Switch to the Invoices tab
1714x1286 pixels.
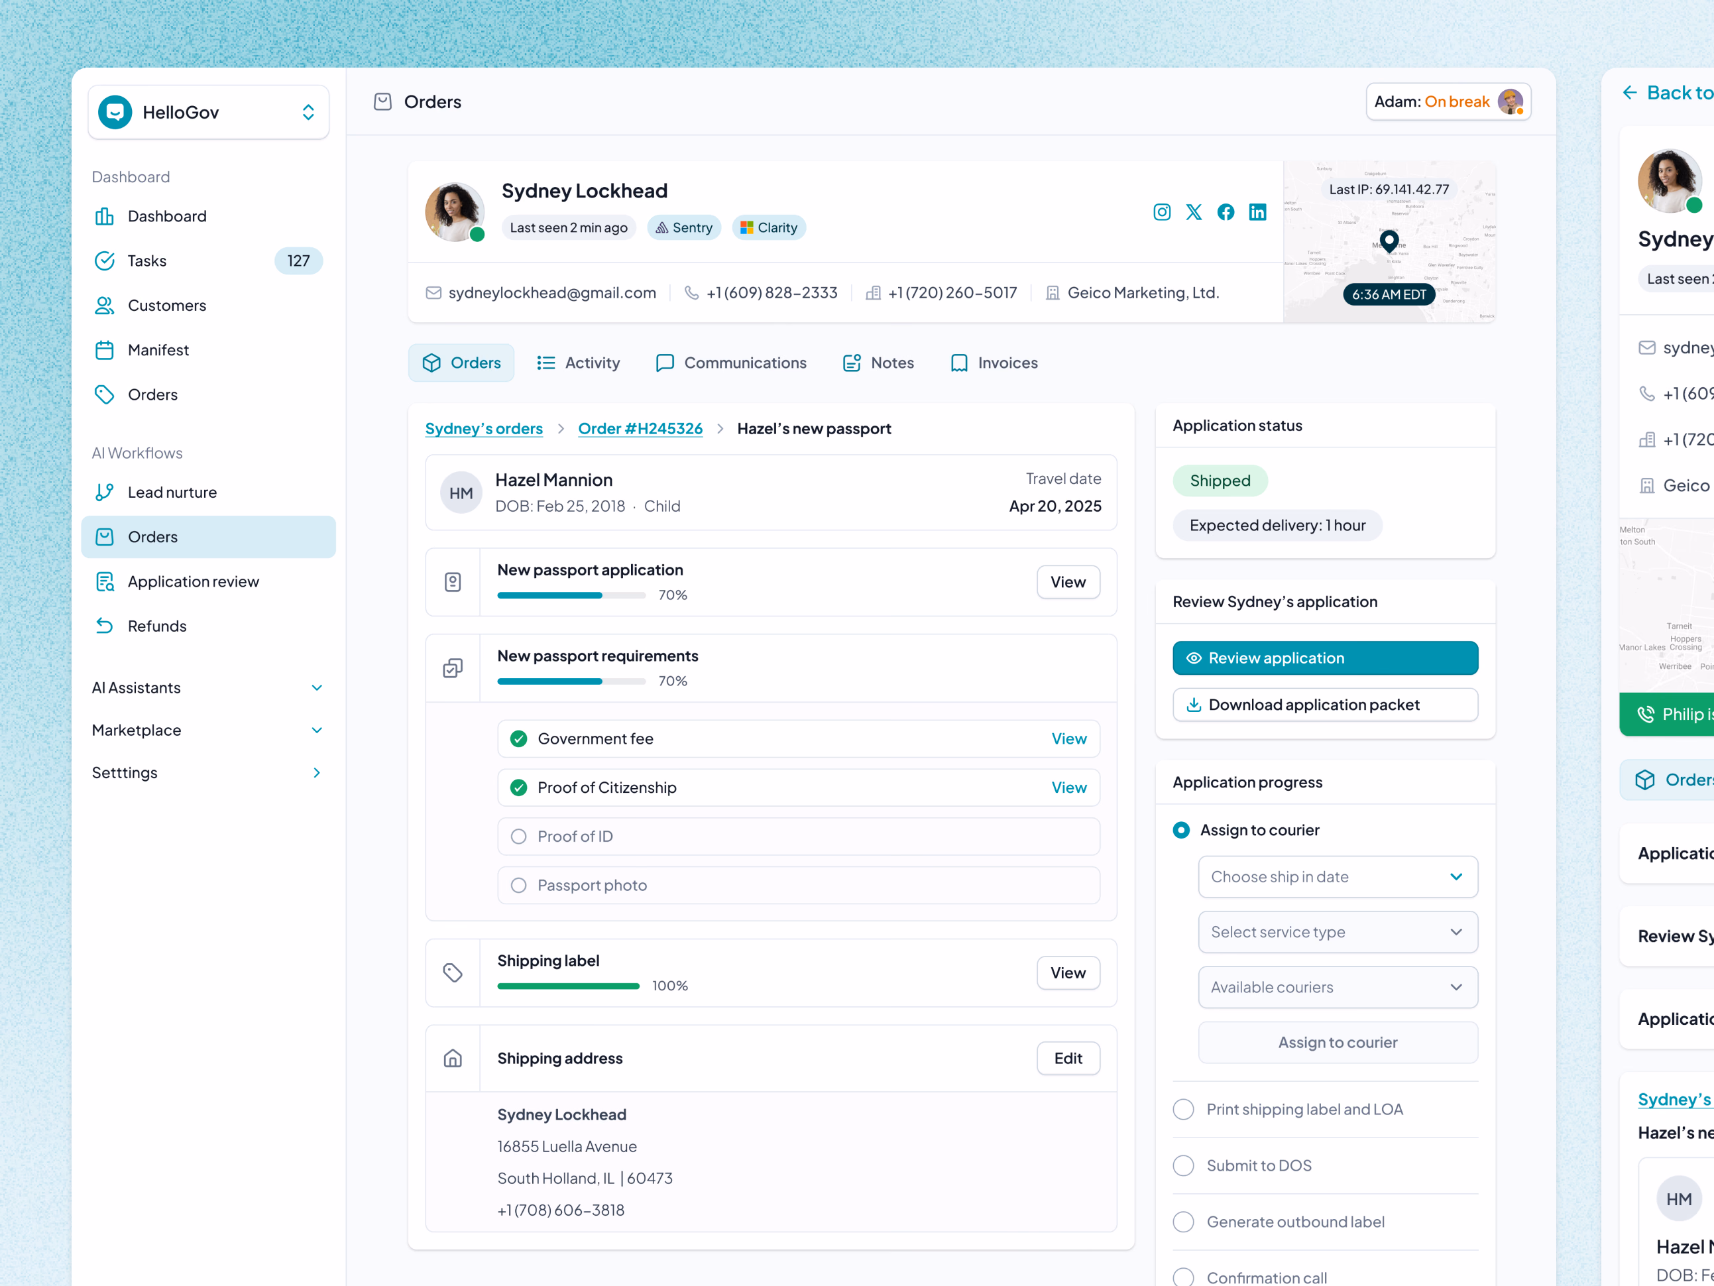tap(994, 363)
